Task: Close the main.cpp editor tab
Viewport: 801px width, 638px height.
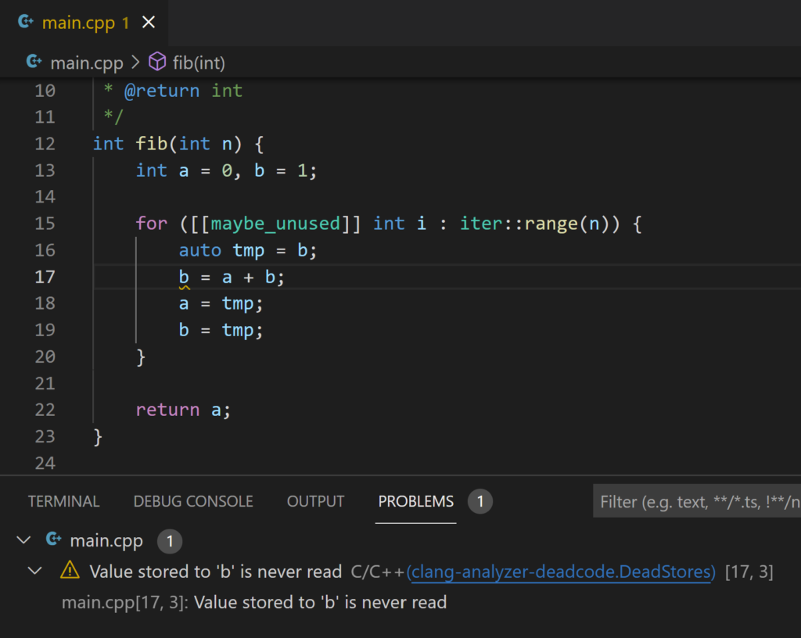Action: 149,23
